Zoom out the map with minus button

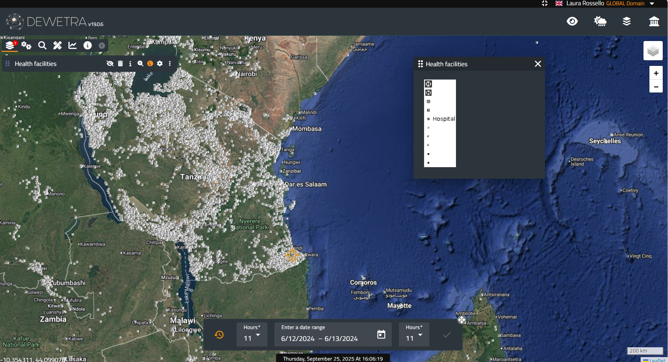pos(656,87)
